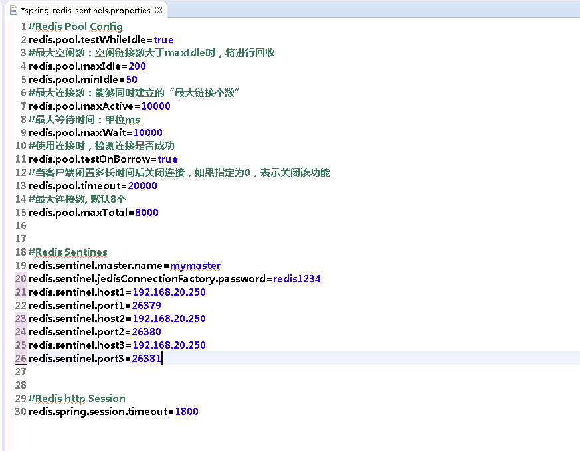Click the key redis.pool.maxWait

tap(77, 133)
